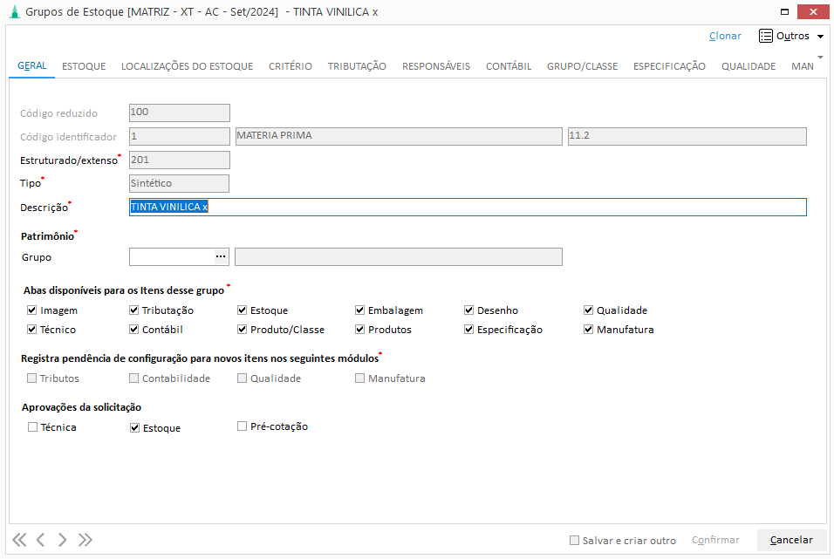Toggle the Produto/Classe checkbox

click(242, 330)
